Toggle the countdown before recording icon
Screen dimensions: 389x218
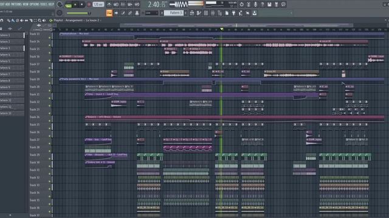(123, 4)
